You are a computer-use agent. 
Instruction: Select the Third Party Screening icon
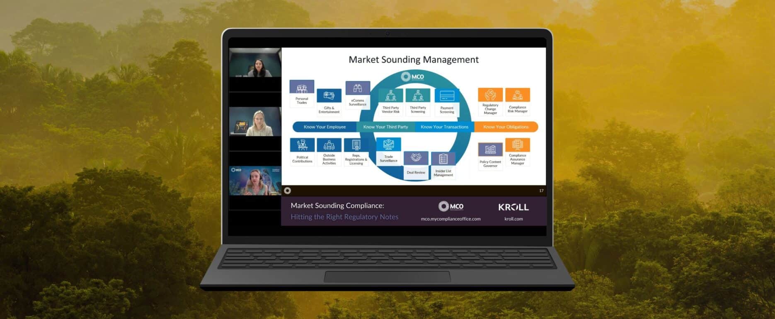418,96
